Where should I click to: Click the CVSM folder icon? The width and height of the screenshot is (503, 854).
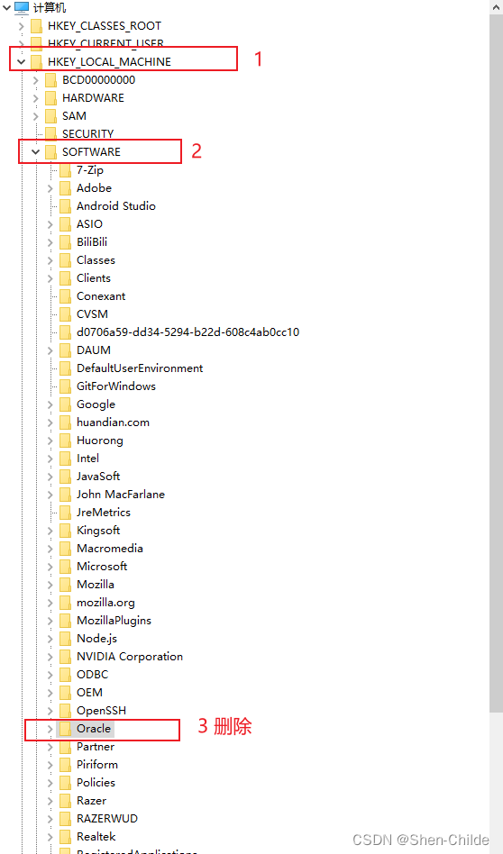66,314
